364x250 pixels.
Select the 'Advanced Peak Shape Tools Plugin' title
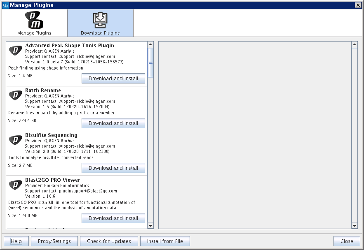pos(70,46)
